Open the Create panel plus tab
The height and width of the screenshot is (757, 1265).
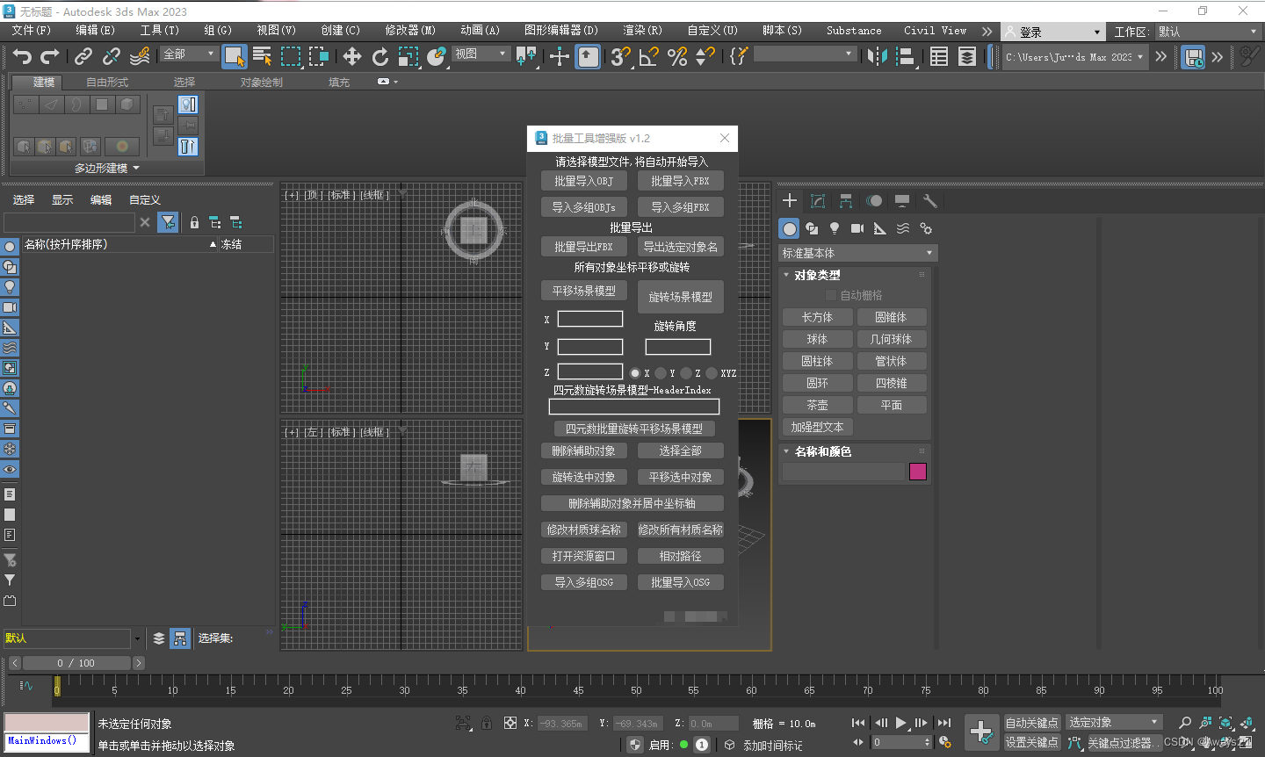point(790,201)
